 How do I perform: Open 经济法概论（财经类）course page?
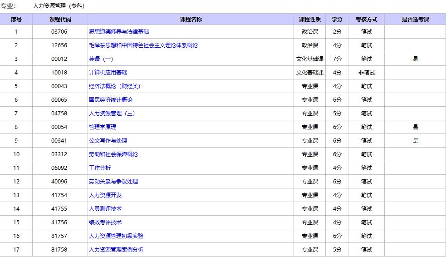click(115, 86)
